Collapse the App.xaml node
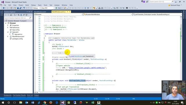This screenshot has width=186, height=105. [8, 32]
